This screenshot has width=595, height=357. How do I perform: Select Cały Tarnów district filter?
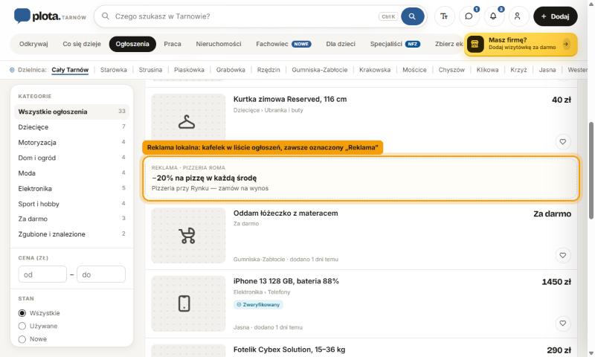(70, 70)
